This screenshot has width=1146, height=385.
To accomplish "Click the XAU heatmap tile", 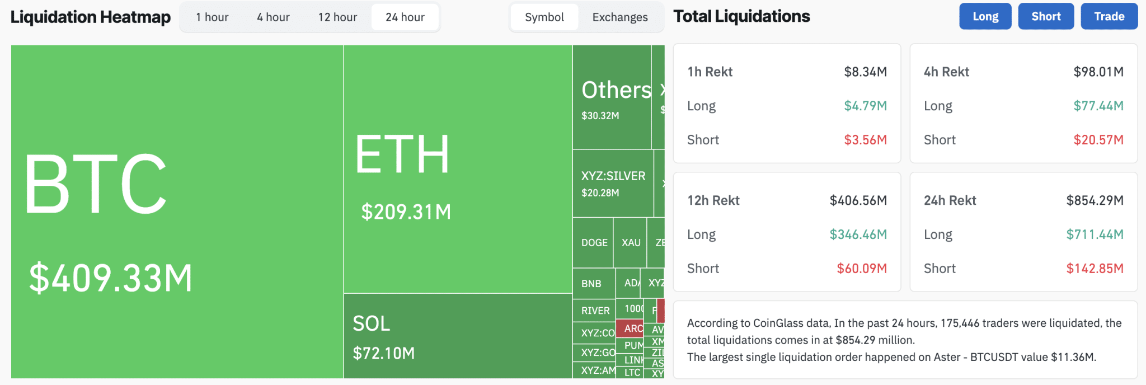I will [x=630, y=243].
